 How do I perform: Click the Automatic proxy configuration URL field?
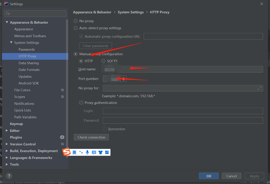coord(203,36)
